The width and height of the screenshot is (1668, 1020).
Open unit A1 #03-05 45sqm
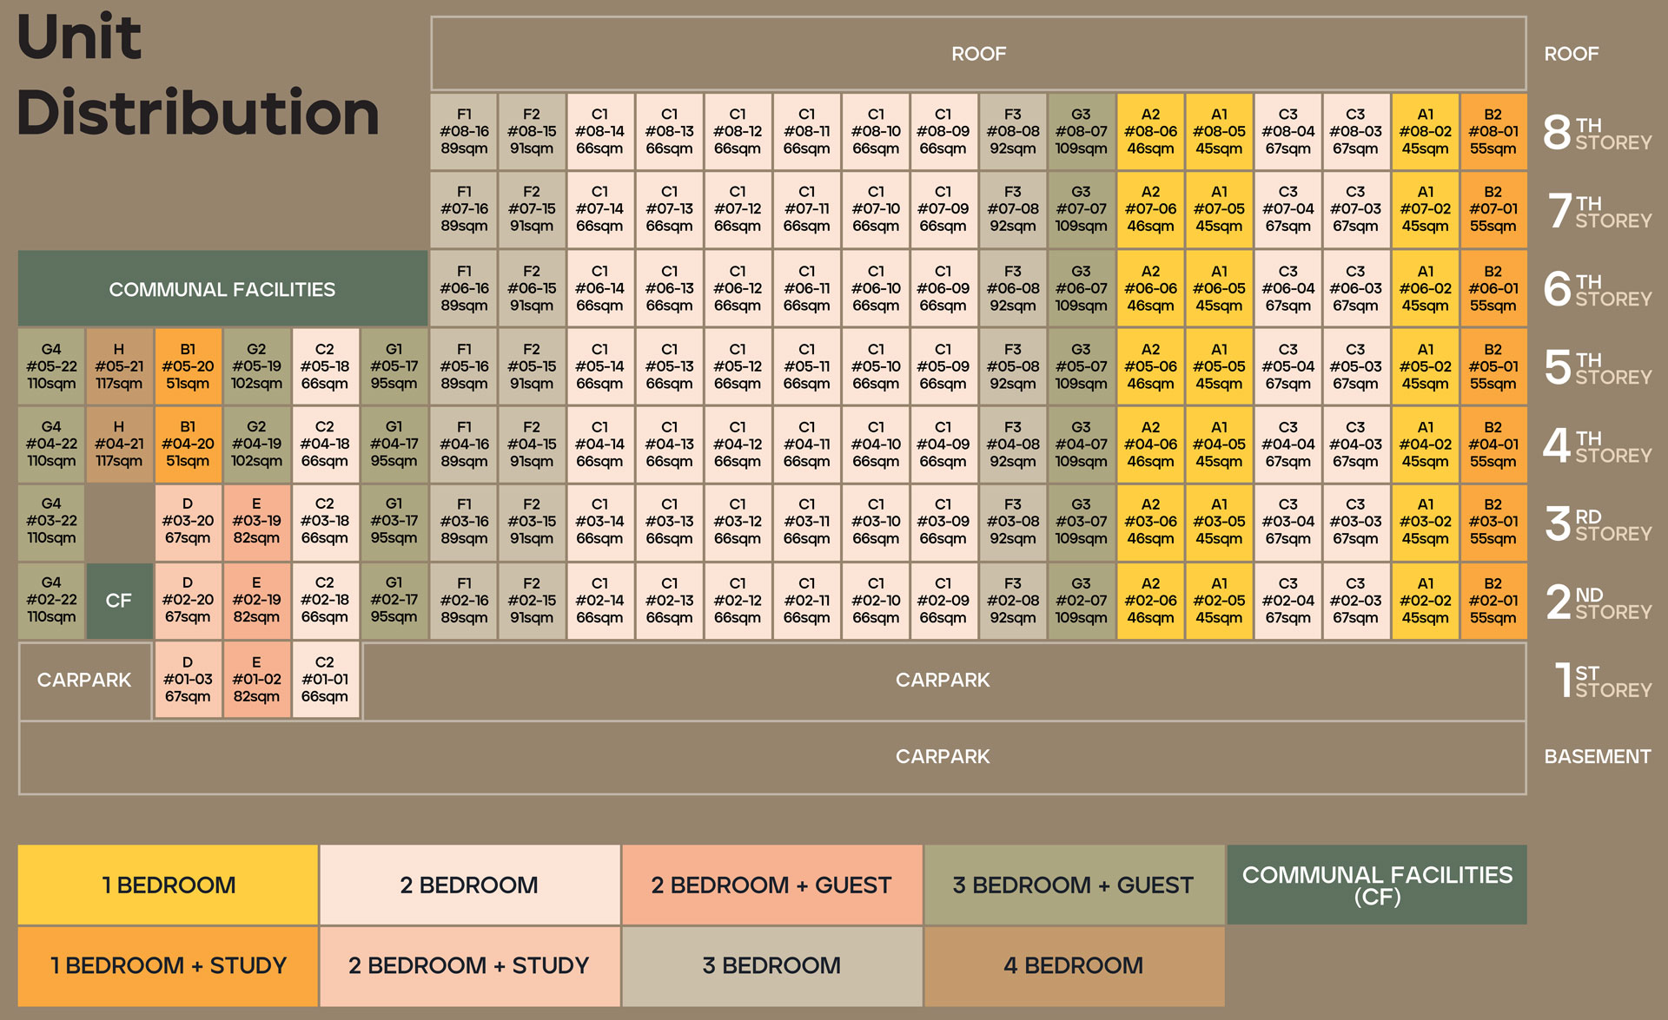[1219, 522]
